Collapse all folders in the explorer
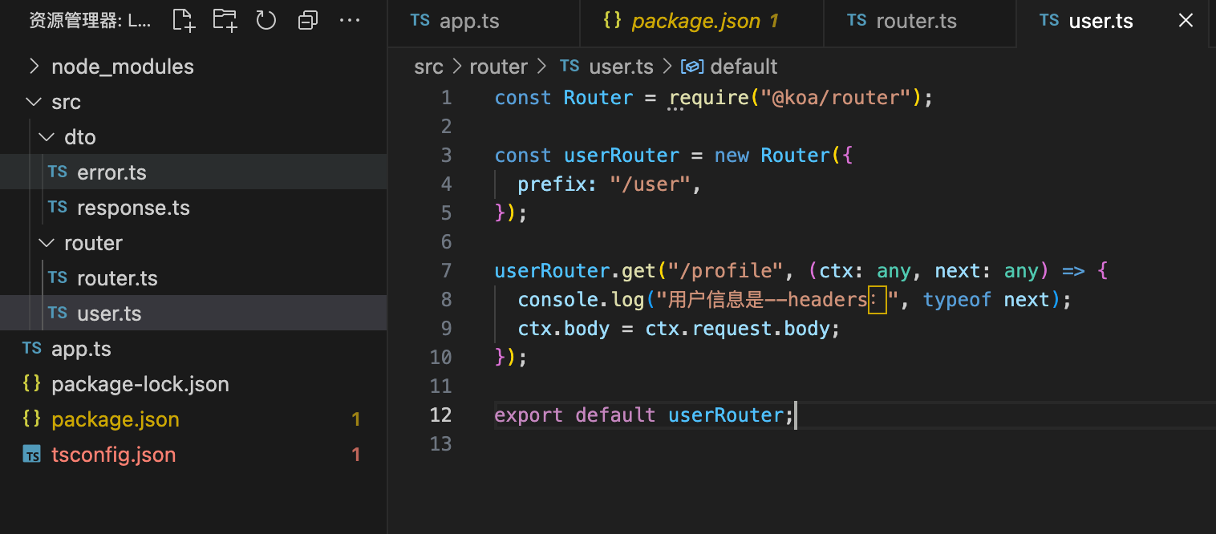This screenshot has height=534, width=1216. tap(308, 20)
